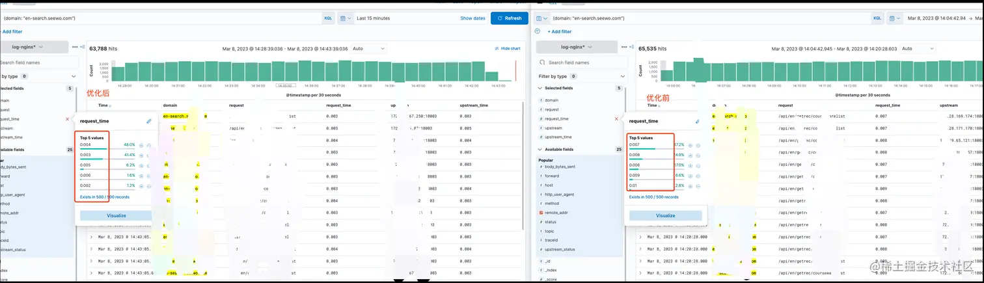This screenshot has width=984, height=283.
Task: Click upstream_time column header in left table
Action: click(474, 105)
